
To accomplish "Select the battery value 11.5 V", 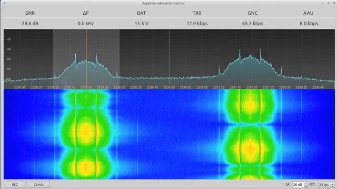I will coord(142,24).
